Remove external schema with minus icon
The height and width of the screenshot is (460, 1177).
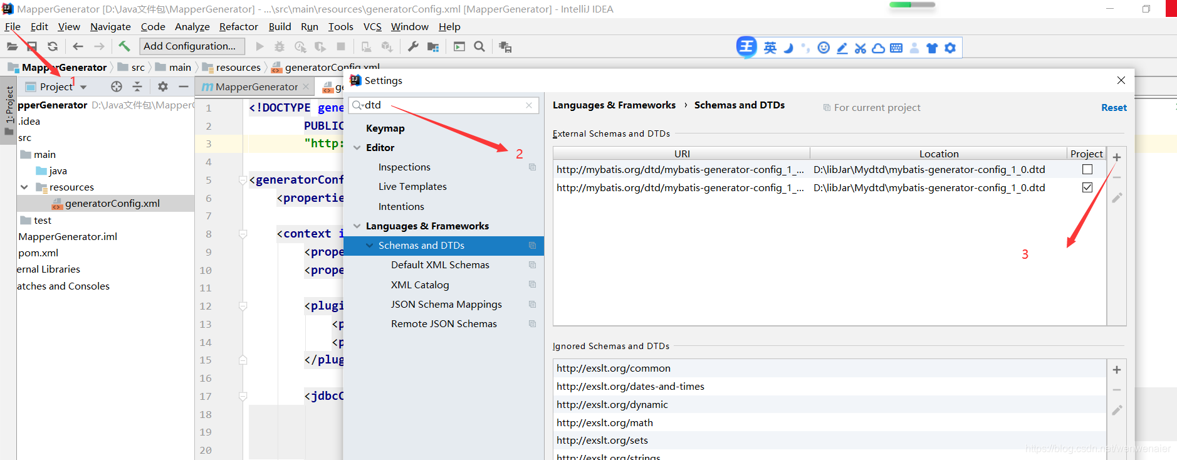(1117, 177)
